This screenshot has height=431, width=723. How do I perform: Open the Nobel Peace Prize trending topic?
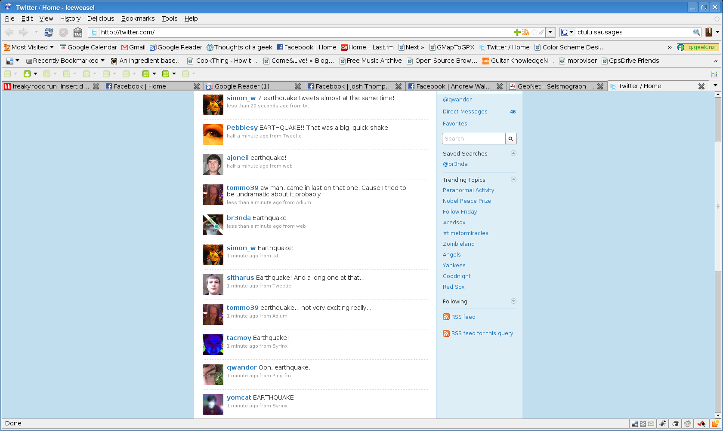pyautogui.click(x=467, y=201)
